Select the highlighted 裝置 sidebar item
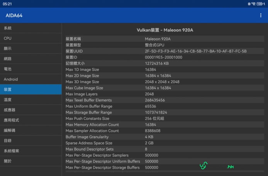This screenshot has width=268, height=176. point(31,90)
